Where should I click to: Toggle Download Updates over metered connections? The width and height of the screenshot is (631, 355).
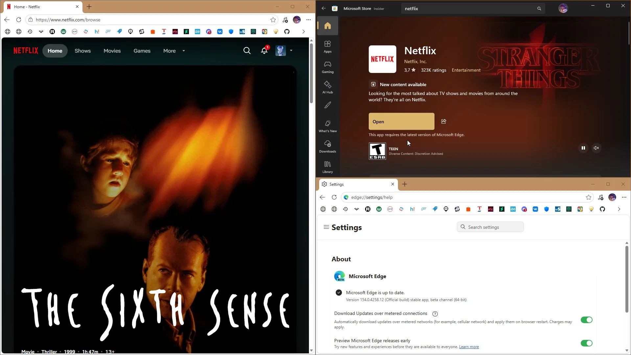[586, 320]
